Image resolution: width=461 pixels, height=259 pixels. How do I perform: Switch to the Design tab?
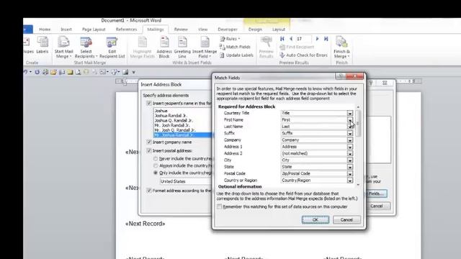255,29
